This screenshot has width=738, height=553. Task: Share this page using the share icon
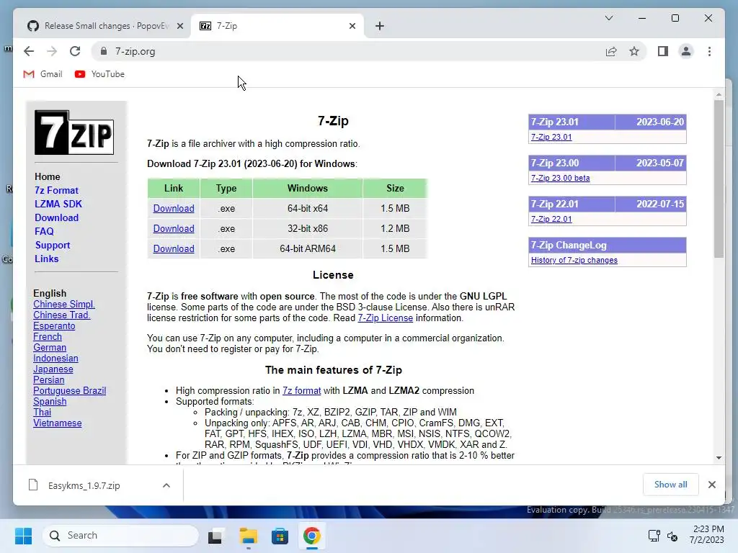coord(611,51)
